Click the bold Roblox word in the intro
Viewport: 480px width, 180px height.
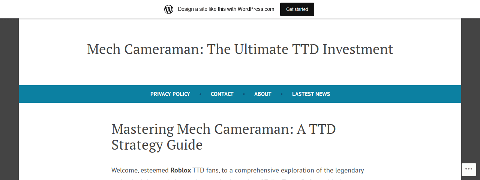tap(181, 170)
